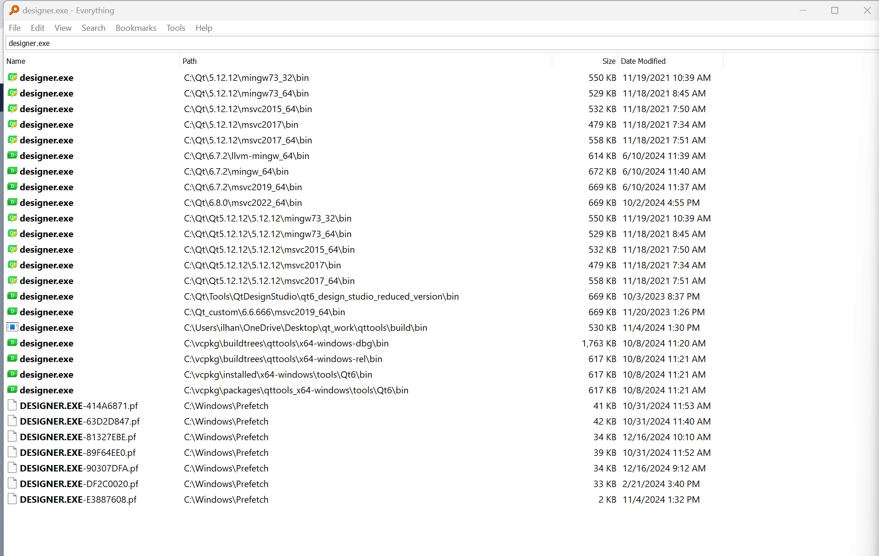The image size is (879, 556).
Task: Click the 672 KB size value
Action: [602, 171]
